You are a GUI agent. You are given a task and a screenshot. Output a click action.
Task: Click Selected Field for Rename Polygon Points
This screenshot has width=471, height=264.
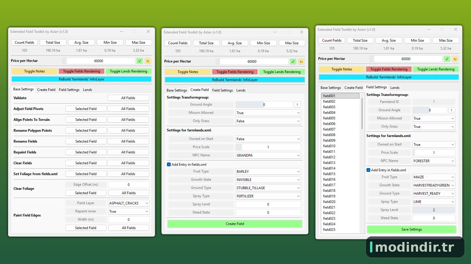(86, 131)
